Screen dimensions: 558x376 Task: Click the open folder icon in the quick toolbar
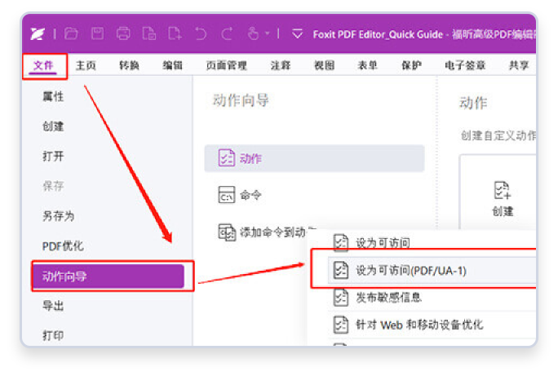(71, 33)
